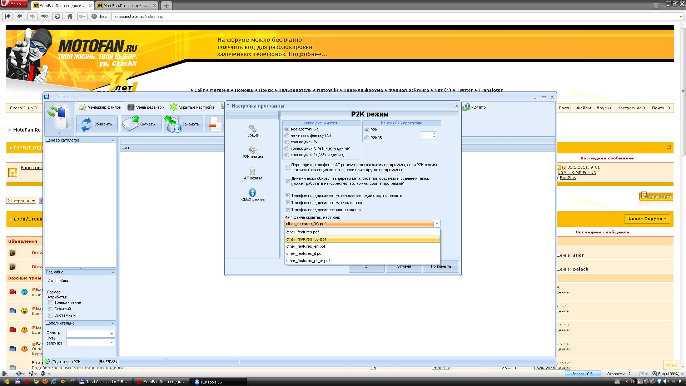The image size is (686, 386).
Task: Click Opera's Rewind navigation button
Action: (x=8, y=16)
